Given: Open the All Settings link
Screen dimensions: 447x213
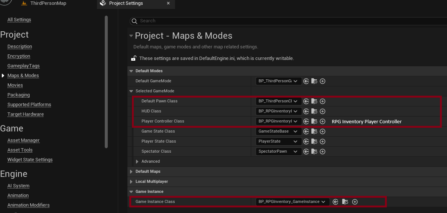Looking at the screenshot, I should [19, 20].
